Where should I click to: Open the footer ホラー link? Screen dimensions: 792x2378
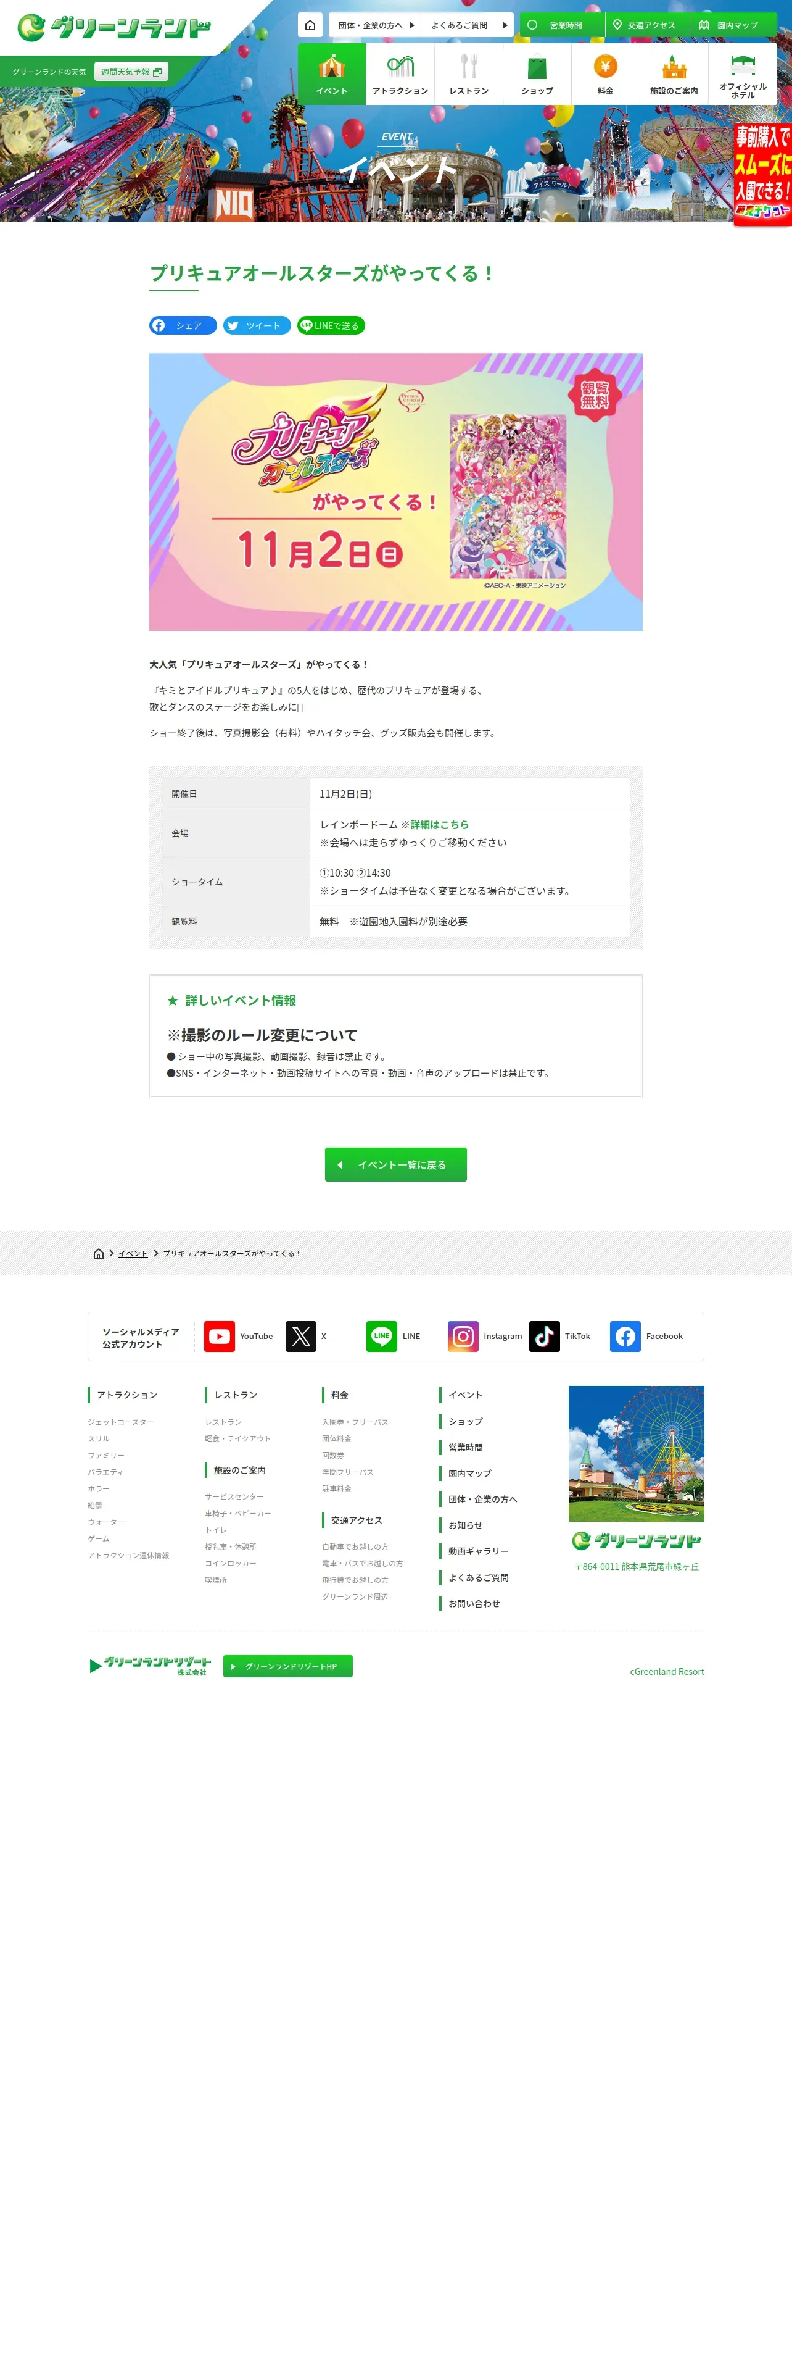tap(99, 1489)
